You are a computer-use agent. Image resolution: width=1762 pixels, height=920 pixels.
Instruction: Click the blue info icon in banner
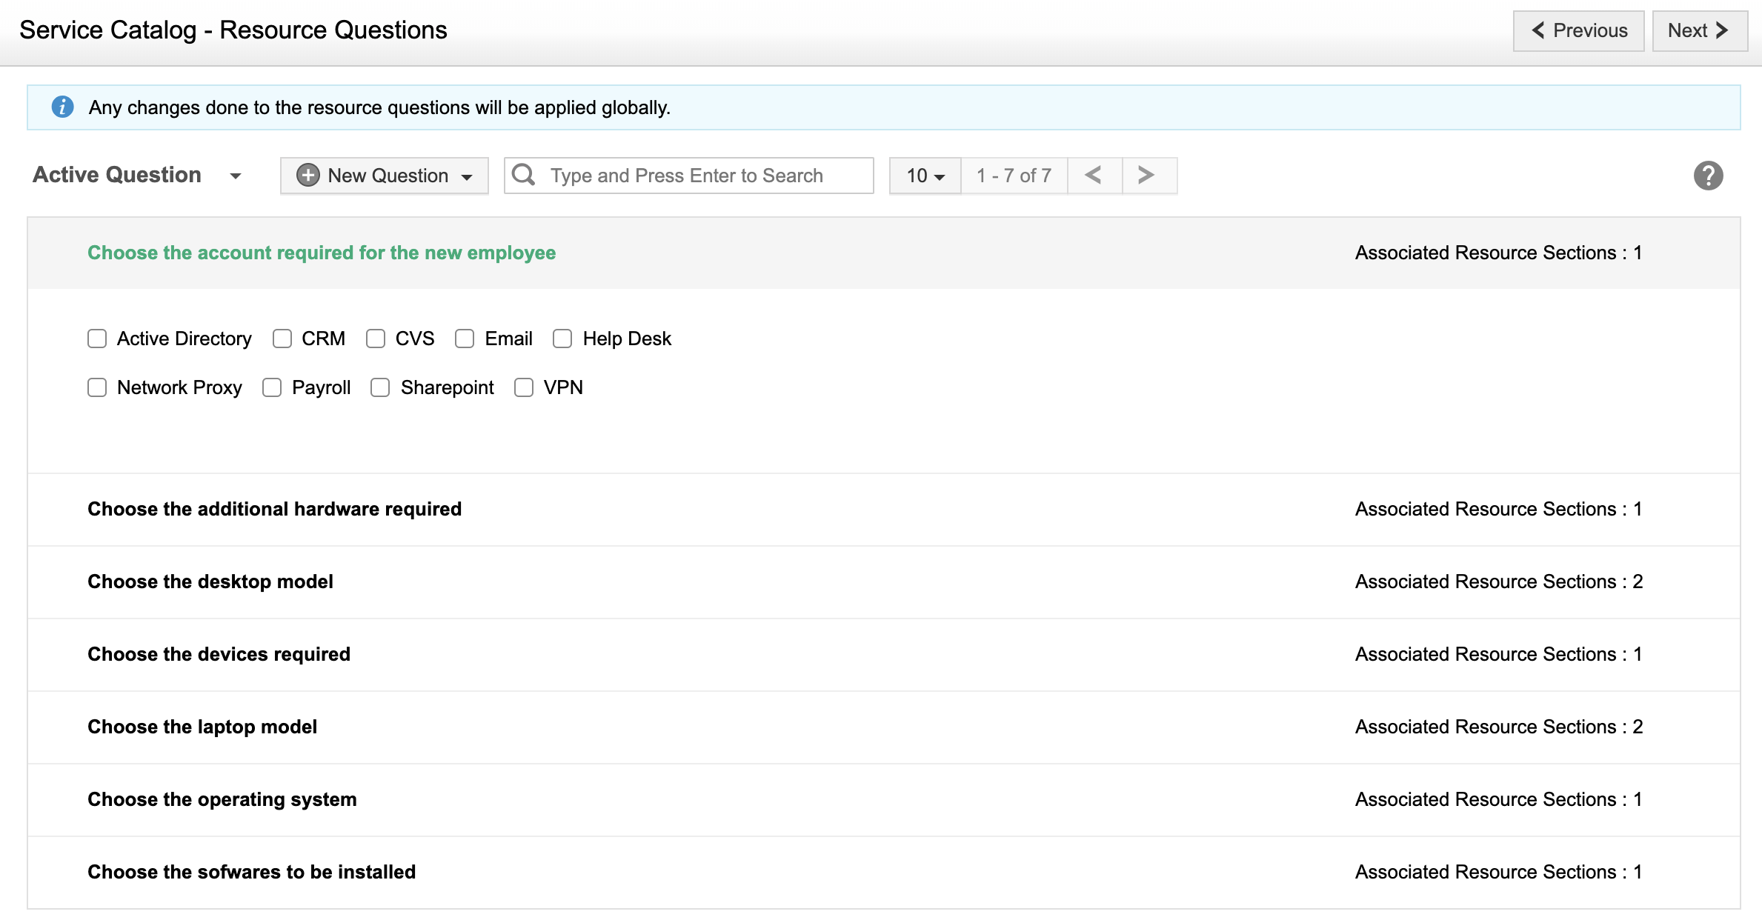(62, 107)
